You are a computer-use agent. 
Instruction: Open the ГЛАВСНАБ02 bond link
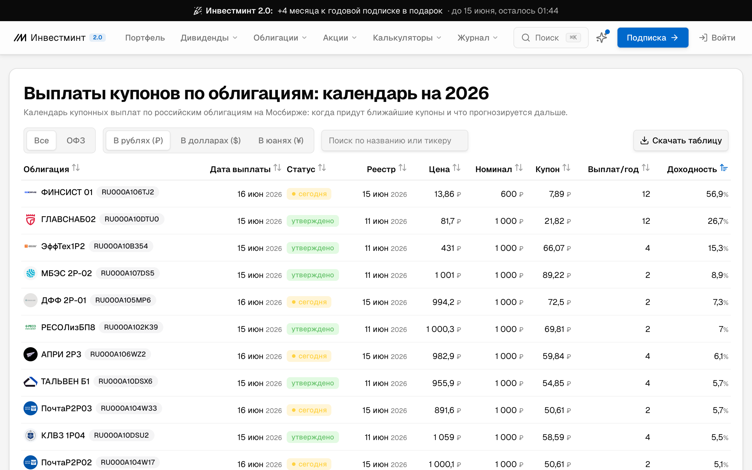click(x=68, y=219)
